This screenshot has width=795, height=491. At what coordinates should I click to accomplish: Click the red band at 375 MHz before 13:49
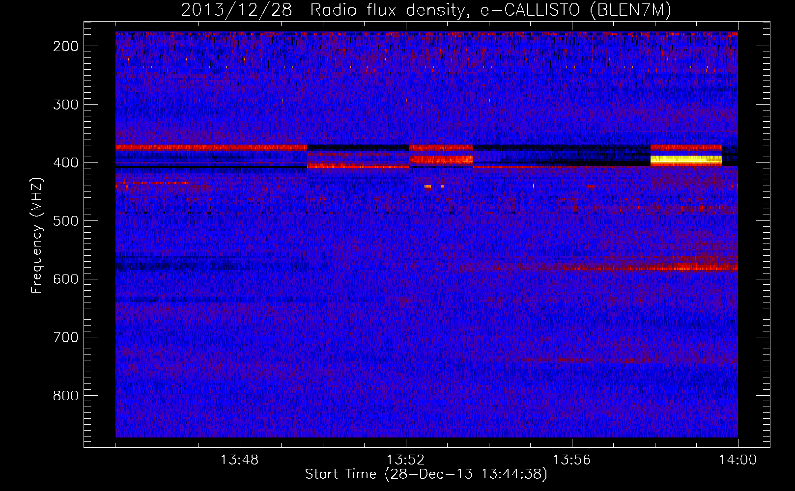211,147
